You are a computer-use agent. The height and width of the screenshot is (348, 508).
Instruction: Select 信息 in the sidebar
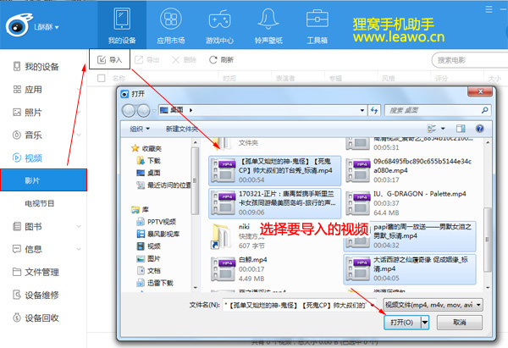[28, 249]
